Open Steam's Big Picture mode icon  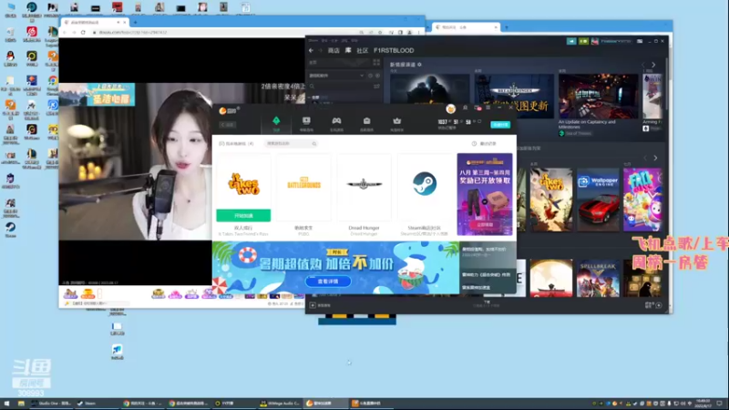(x=640, y=41)
